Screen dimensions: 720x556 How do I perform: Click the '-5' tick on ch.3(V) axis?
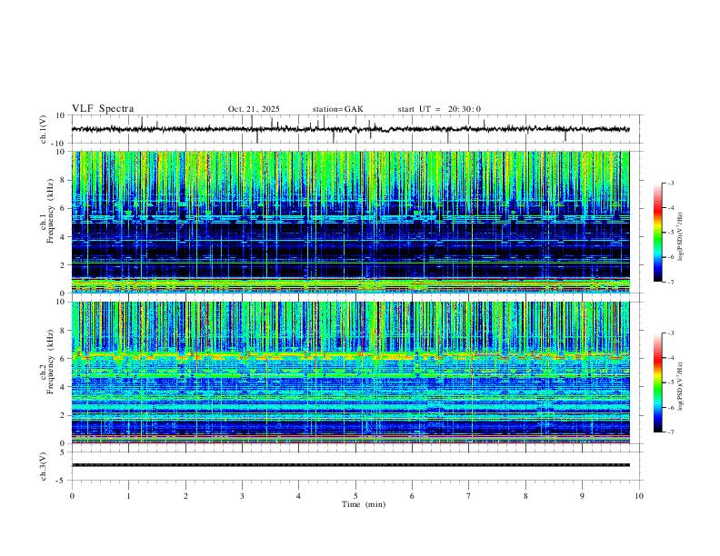pos(62,481)
